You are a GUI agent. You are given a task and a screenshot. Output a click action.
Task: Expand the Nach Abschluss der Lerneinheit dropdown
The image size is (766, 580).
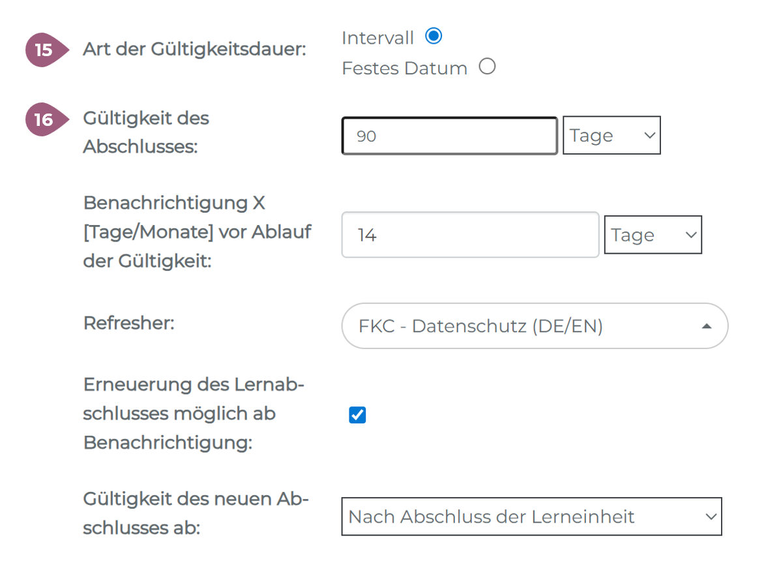pos(531,517)
